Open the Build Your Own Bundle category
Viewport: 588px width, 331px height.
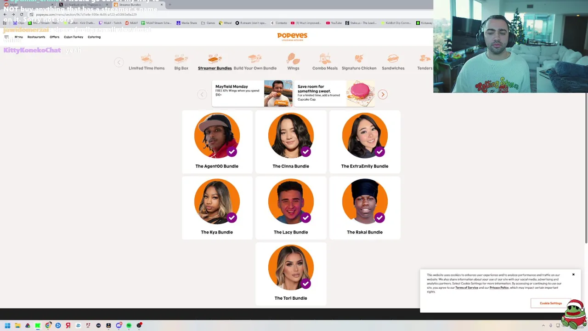coord(255,62)
